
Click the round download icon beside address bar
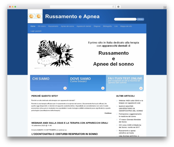click(x=118, y=7)
